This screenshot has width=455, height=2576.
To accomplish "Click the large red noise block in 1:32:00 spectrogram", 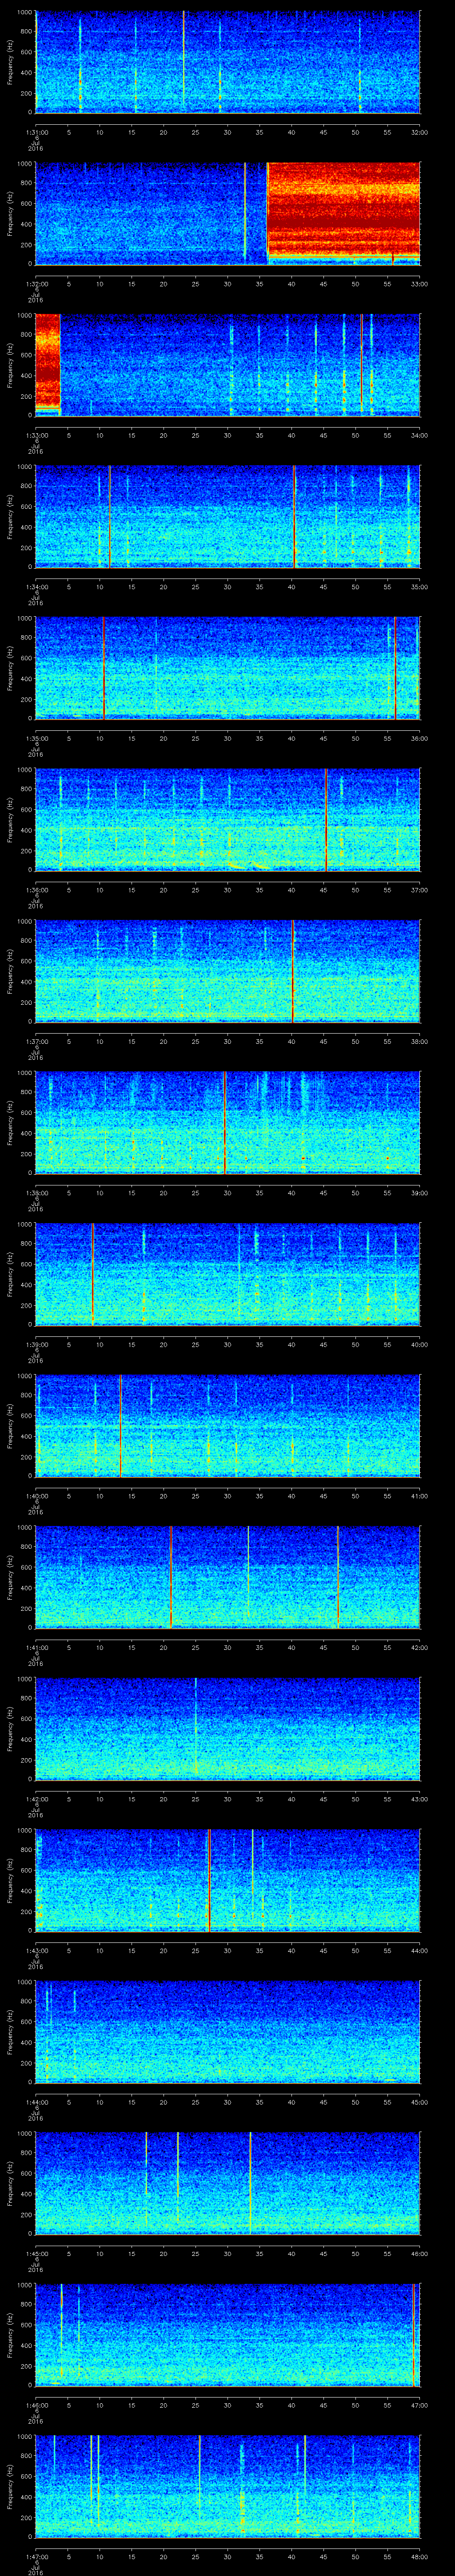I will coord(343,212).
